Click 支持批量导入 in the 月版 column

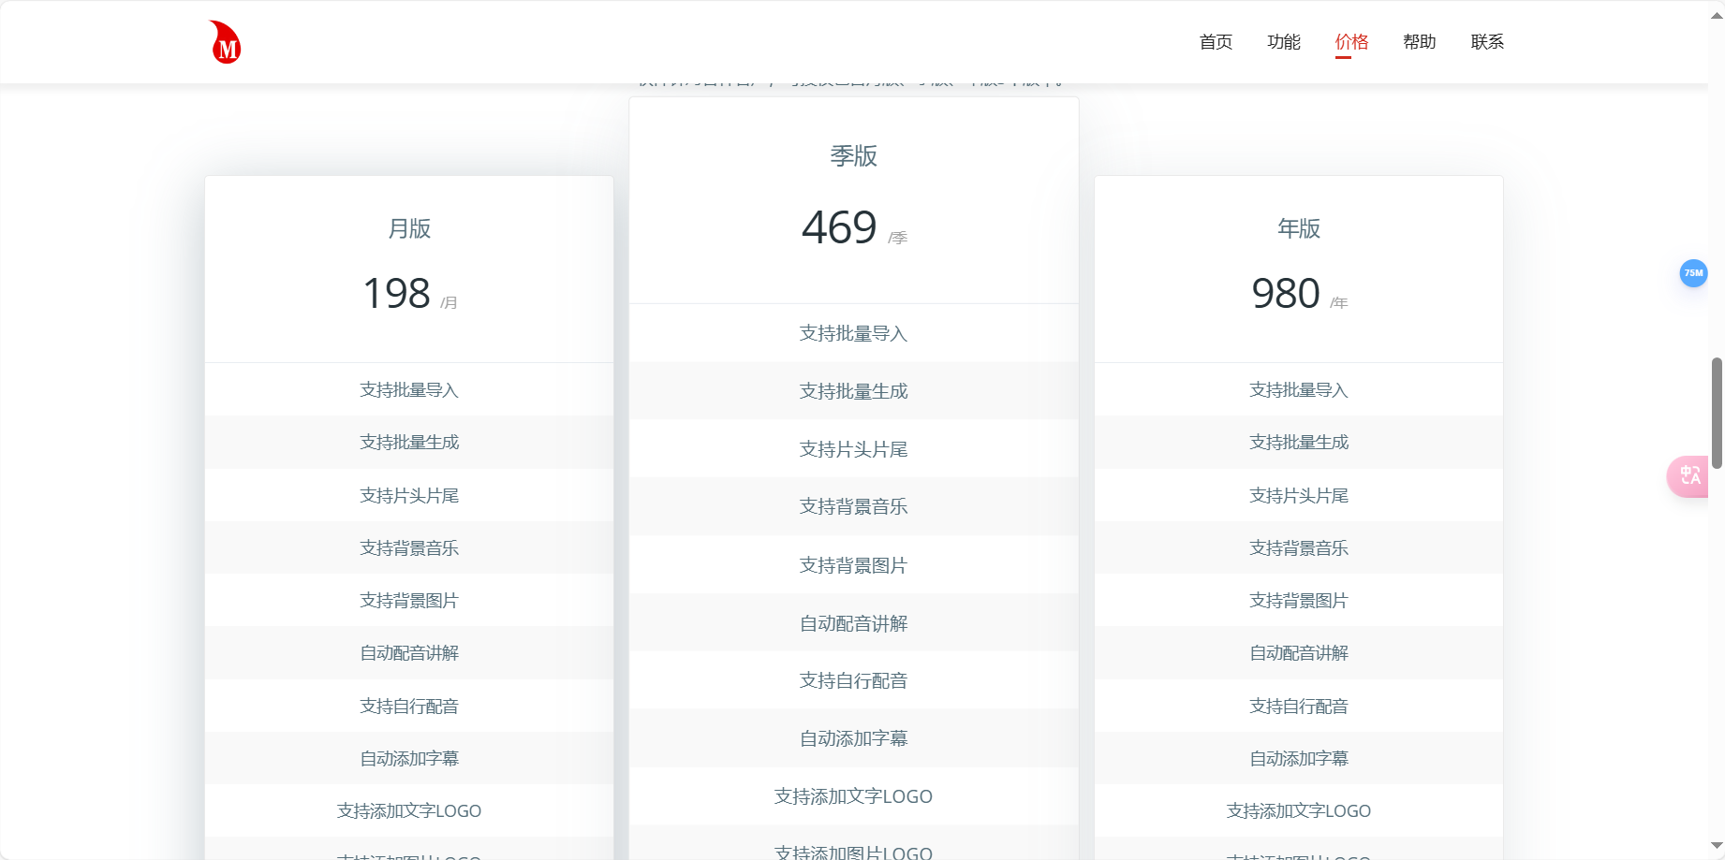pos(408,389)
